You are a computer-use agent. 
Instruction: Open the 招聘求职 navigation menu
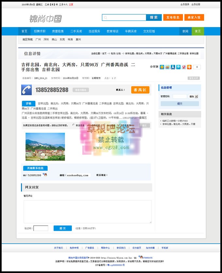(40, 31)
